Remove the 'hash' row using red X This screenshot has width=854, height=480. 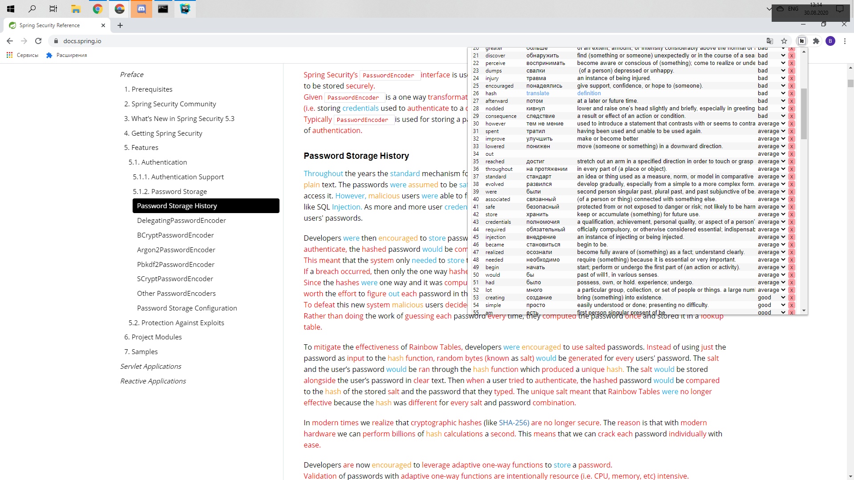(x=792, y=93)
